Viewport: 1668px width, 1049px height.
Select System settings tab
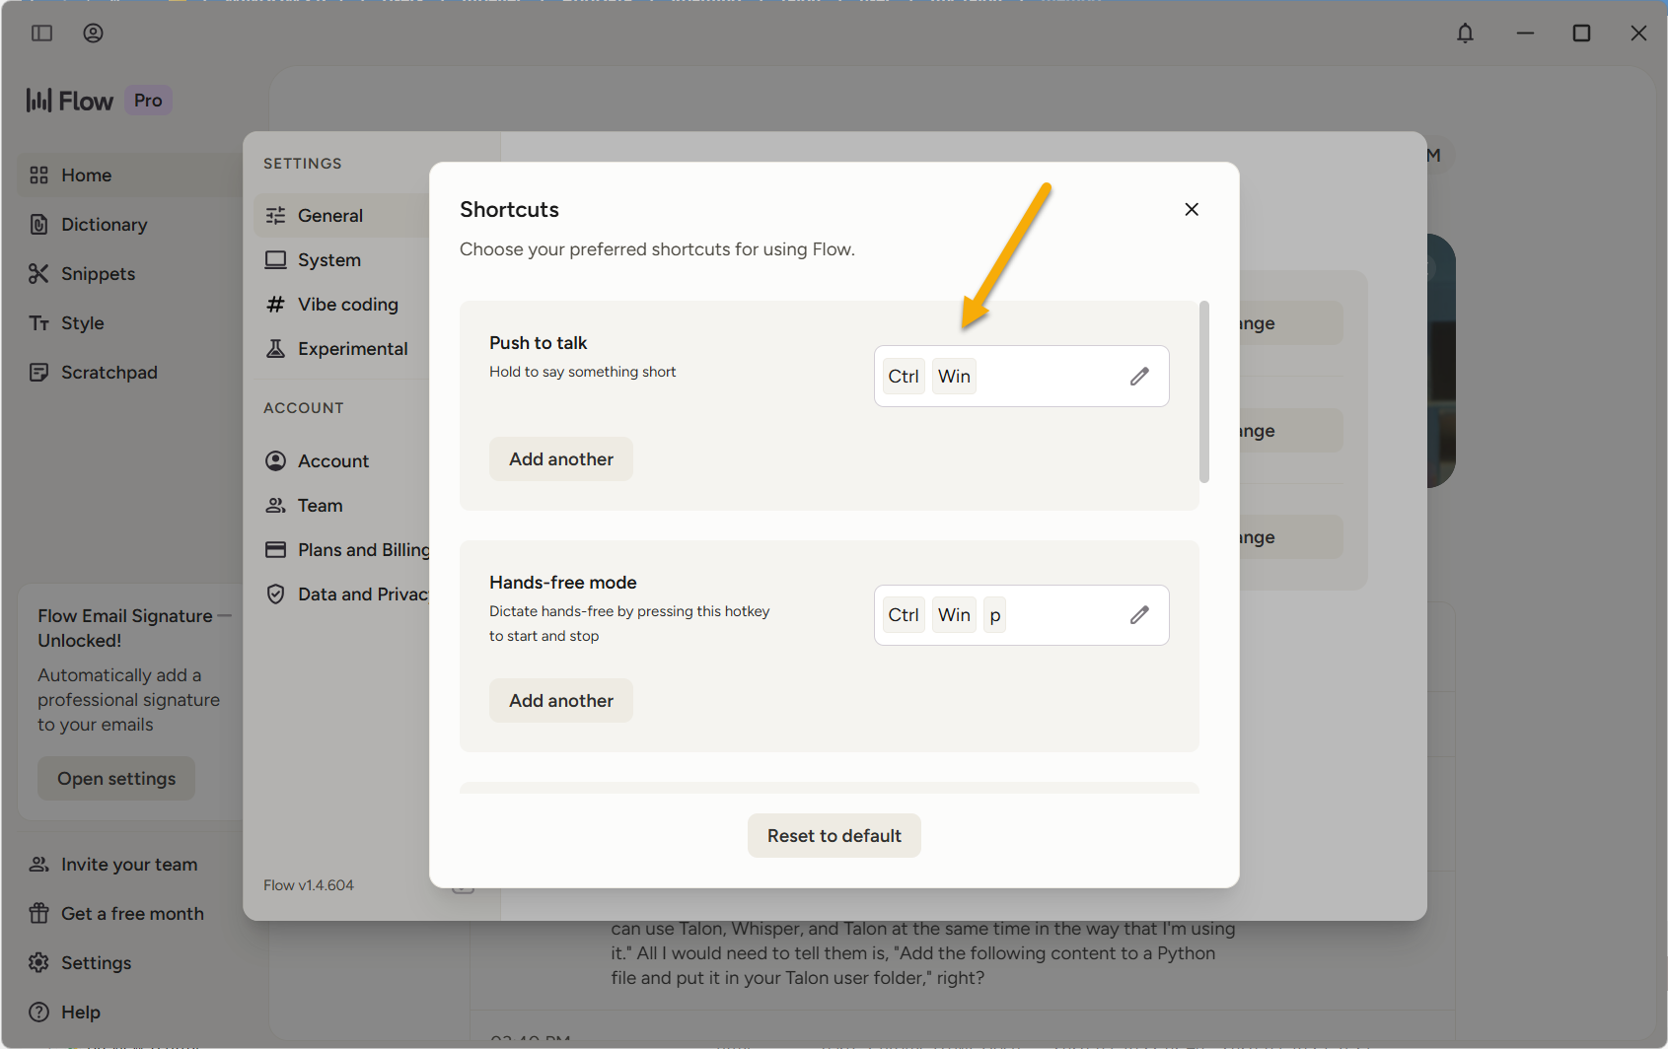(341, 260)
